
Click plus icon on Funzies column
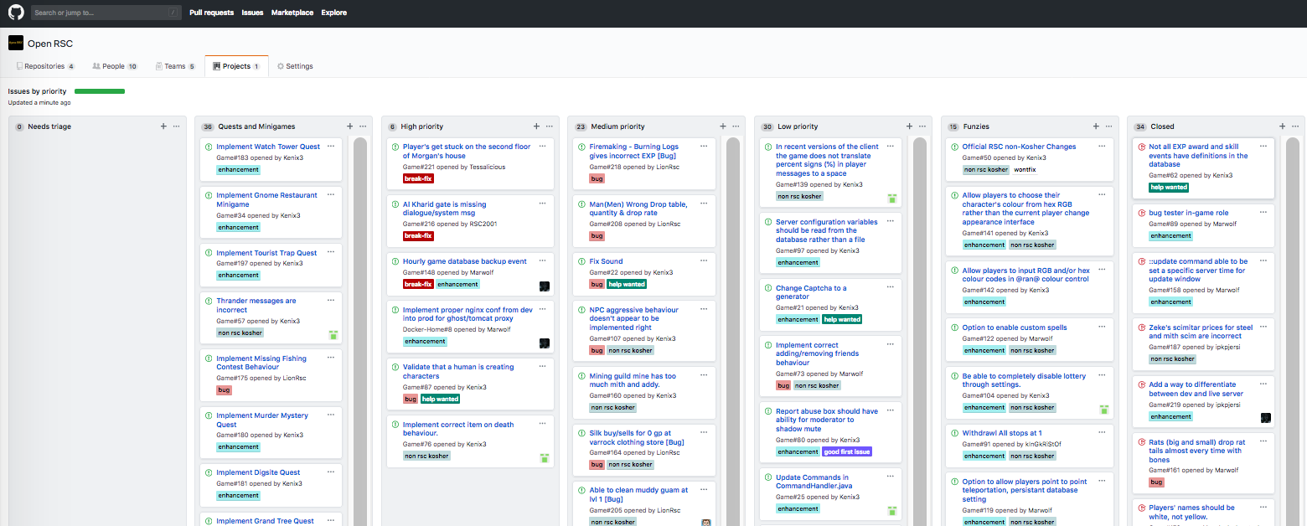tap(1096, 126)
